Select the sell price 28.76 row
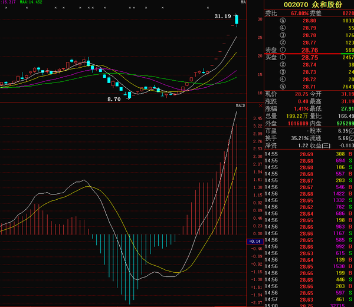Image resolution: width=354 pixels, height=307 pixels. [x=309, y=50]
